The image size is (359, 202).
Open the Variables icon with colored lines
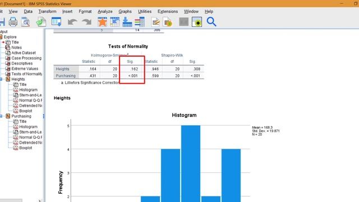140,22
